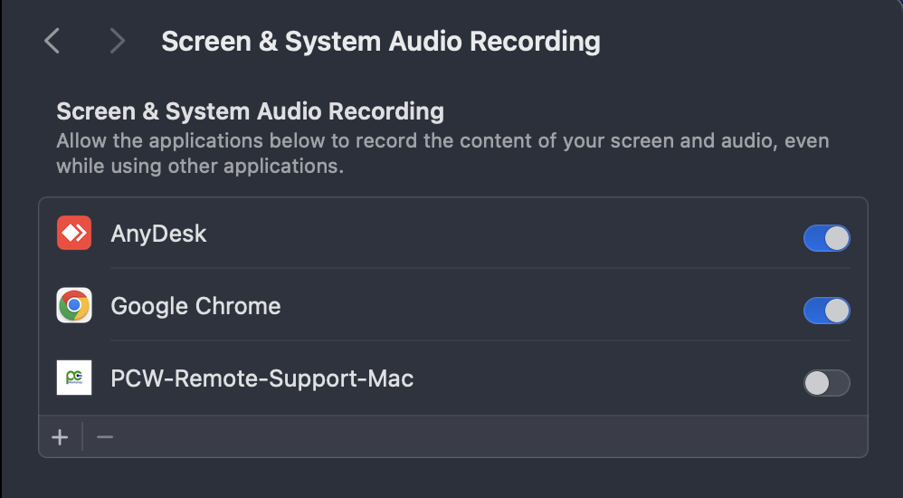Select the Google Chrome row label
This screenshot has height=498, width=903.
coord(195,306)
